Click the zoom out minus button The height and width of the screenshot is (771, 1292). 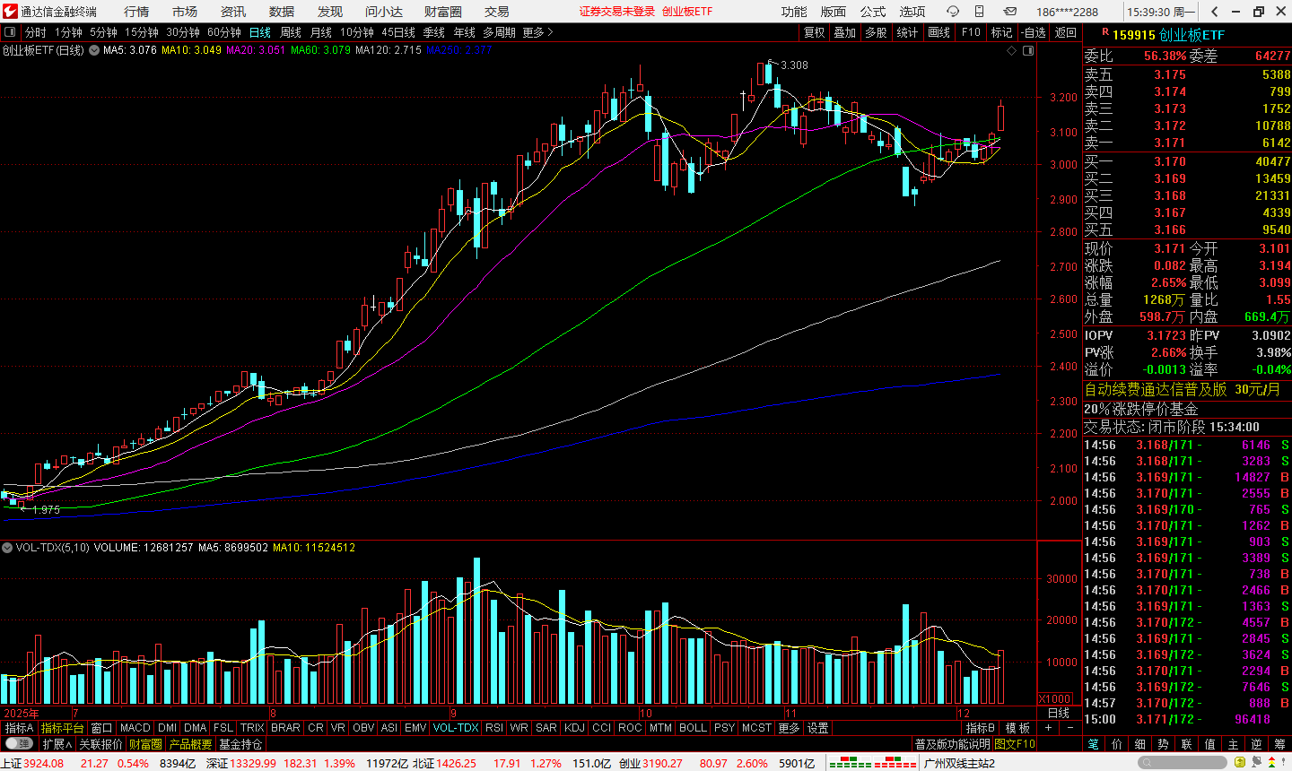1070,728
